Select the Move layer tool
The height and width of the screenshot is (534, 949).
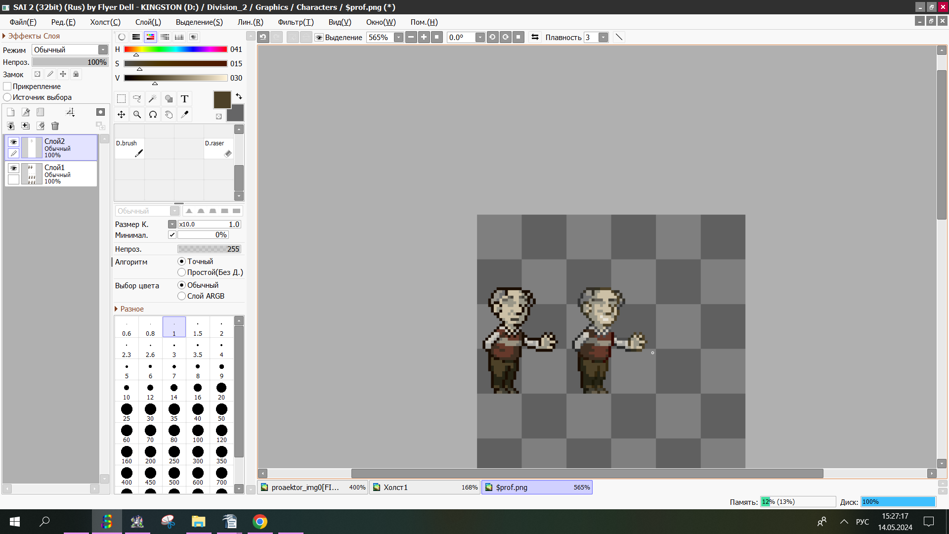[121, 115]
